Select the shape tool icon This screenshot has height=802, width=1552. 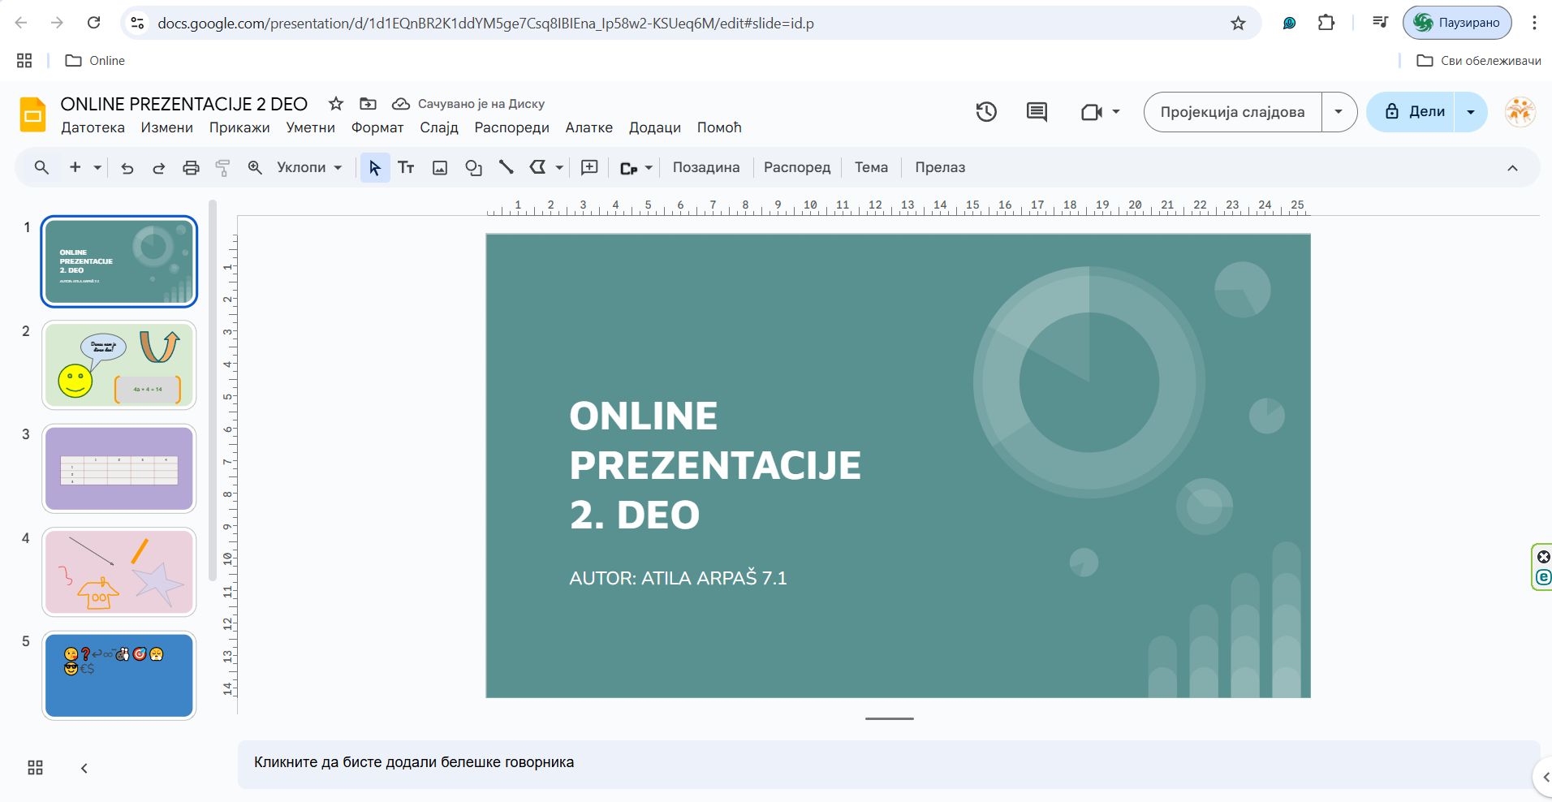tap(473, 168)
